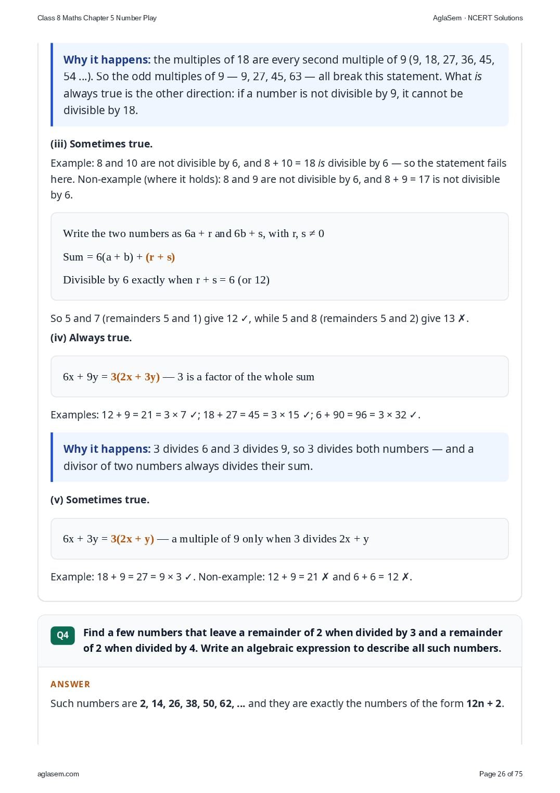Click the first Why it happens callout title
The height and width of the screenshot is (793, 560).
pos(107,60)
